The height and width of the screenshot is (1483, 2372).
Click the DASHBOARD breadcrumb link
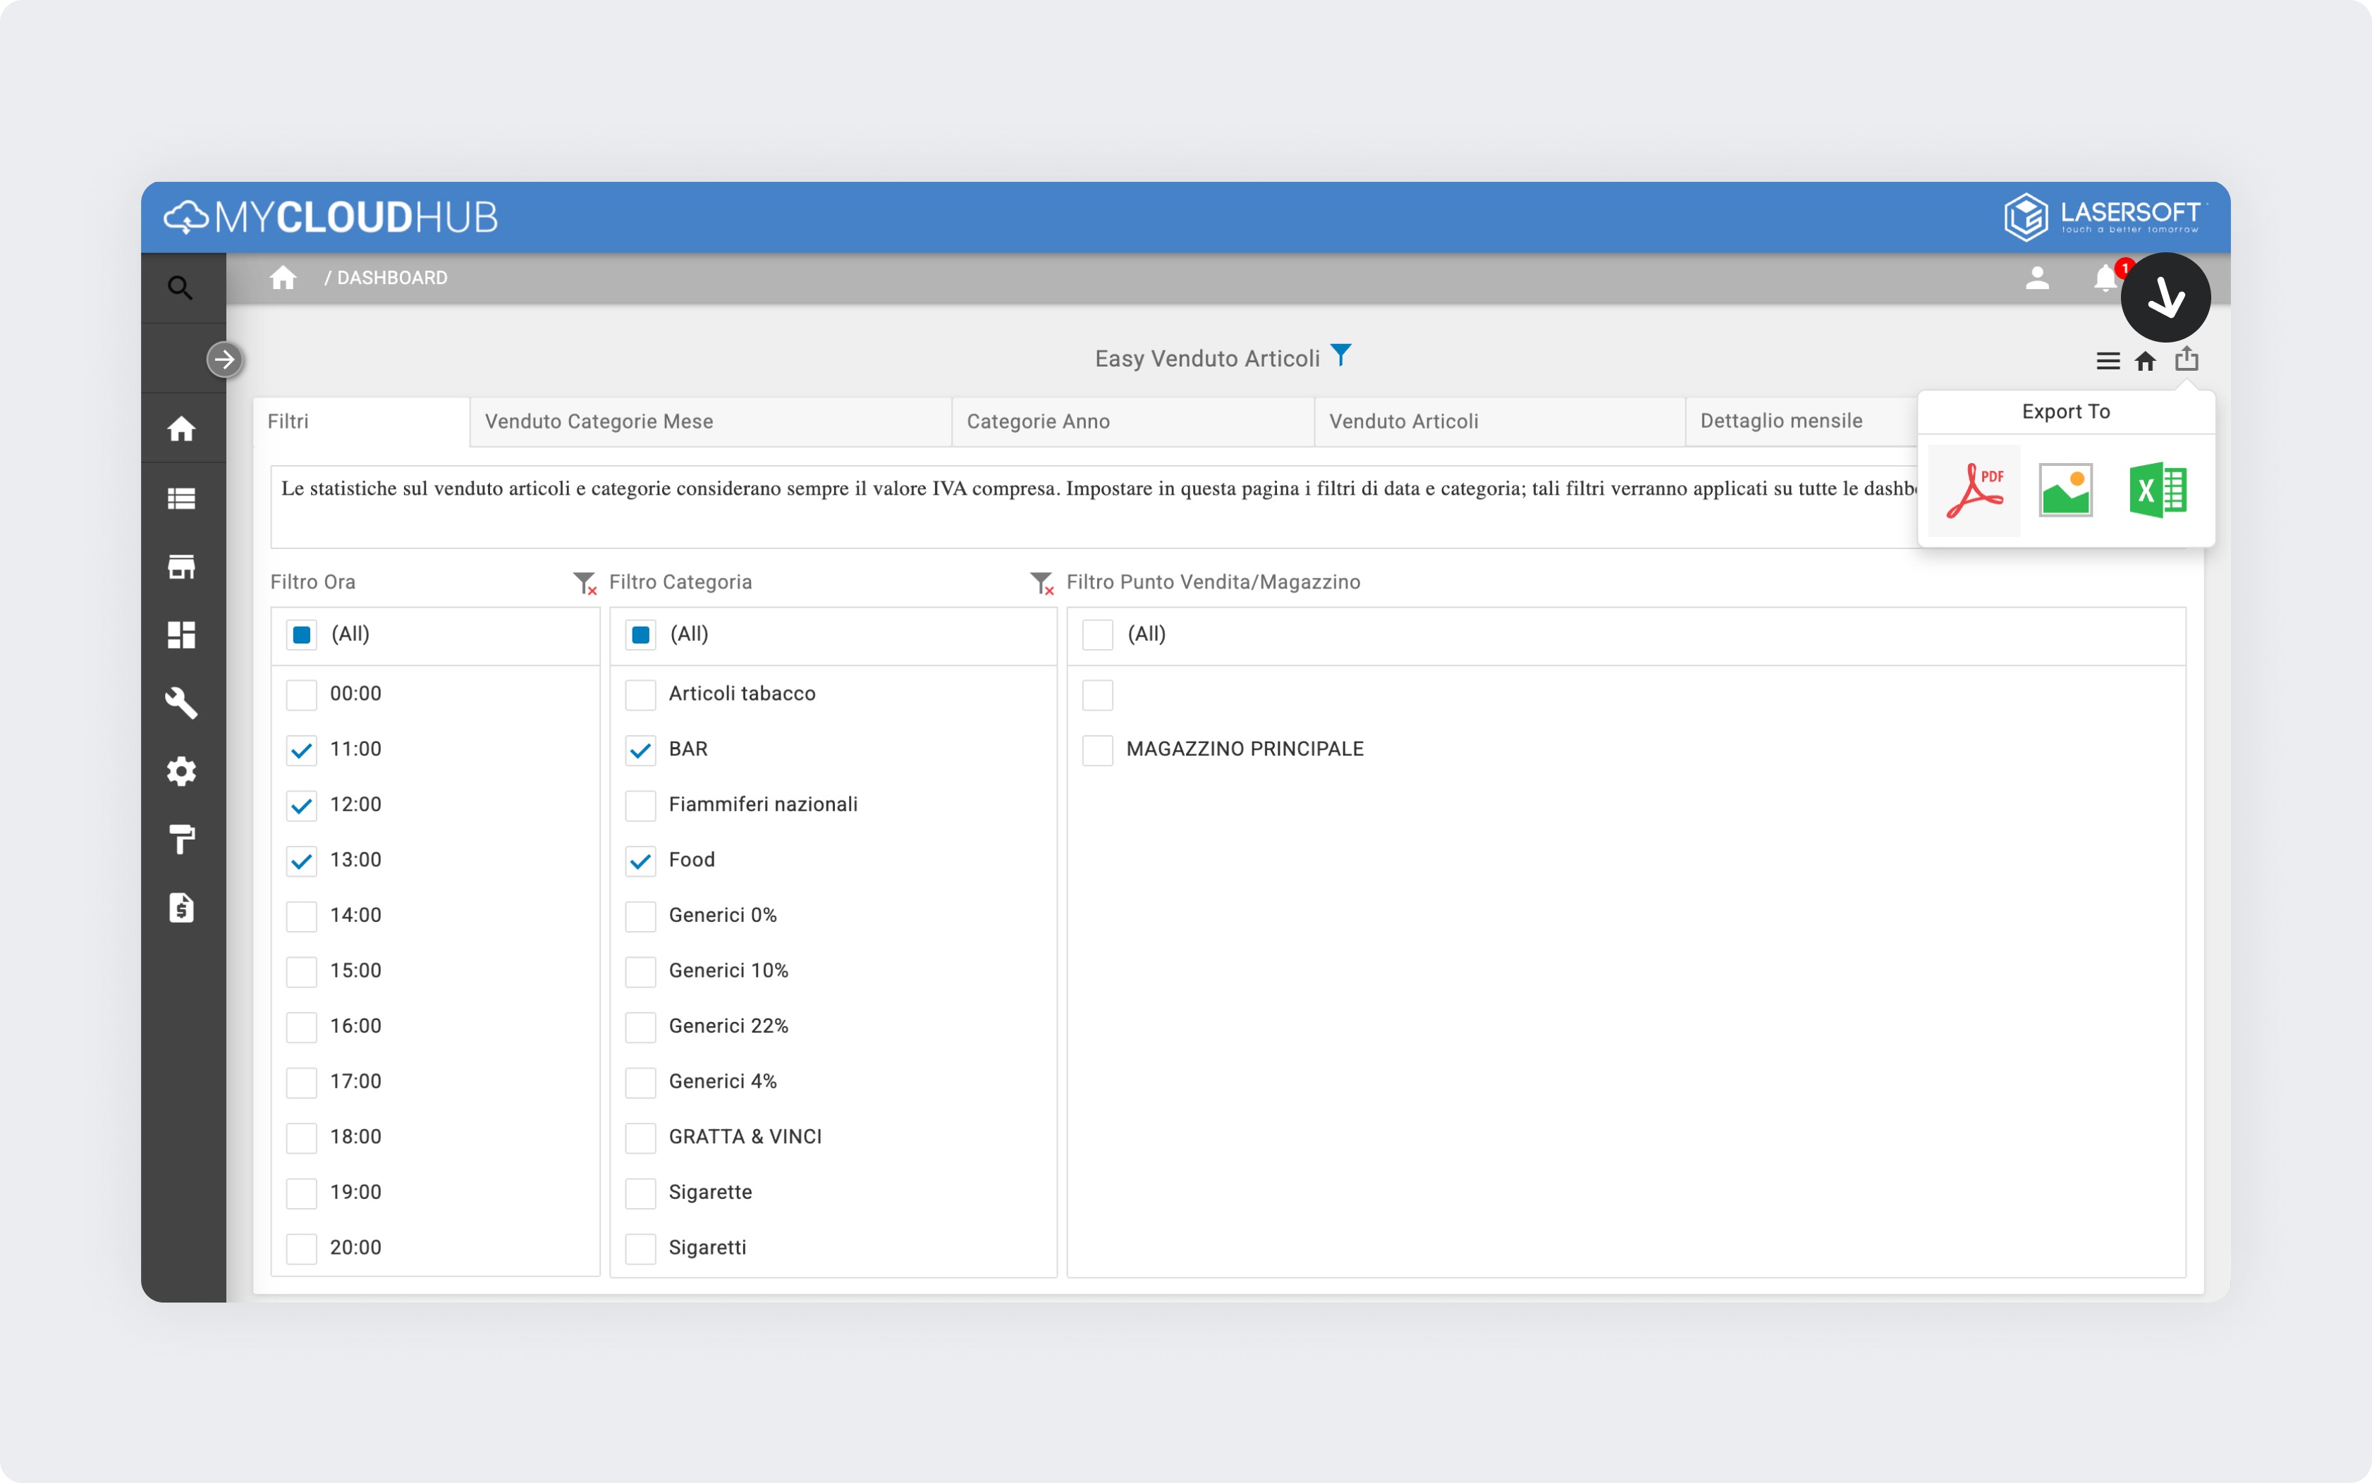tap(391, 278)
